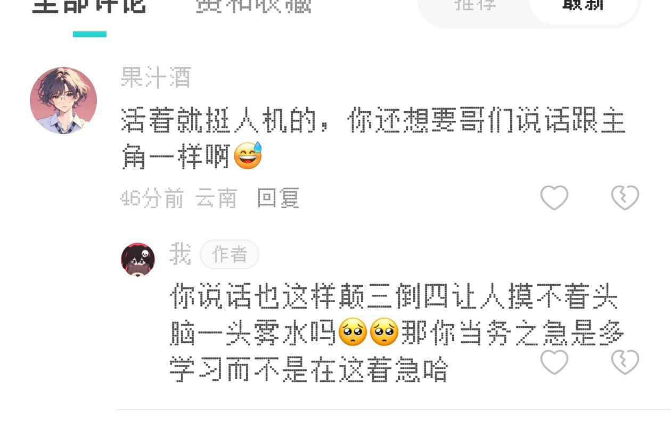Tap 回复 under 果汁酒's comment
This screenshot has width=671, height=423.
pos(278,198)
